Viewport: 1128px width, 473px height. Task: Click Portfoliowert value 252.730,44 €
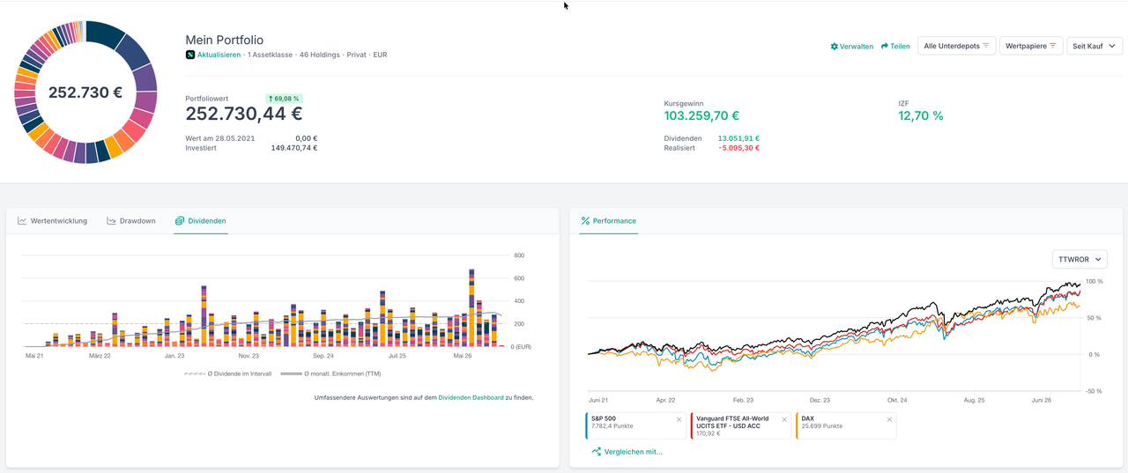click(244, 114)
